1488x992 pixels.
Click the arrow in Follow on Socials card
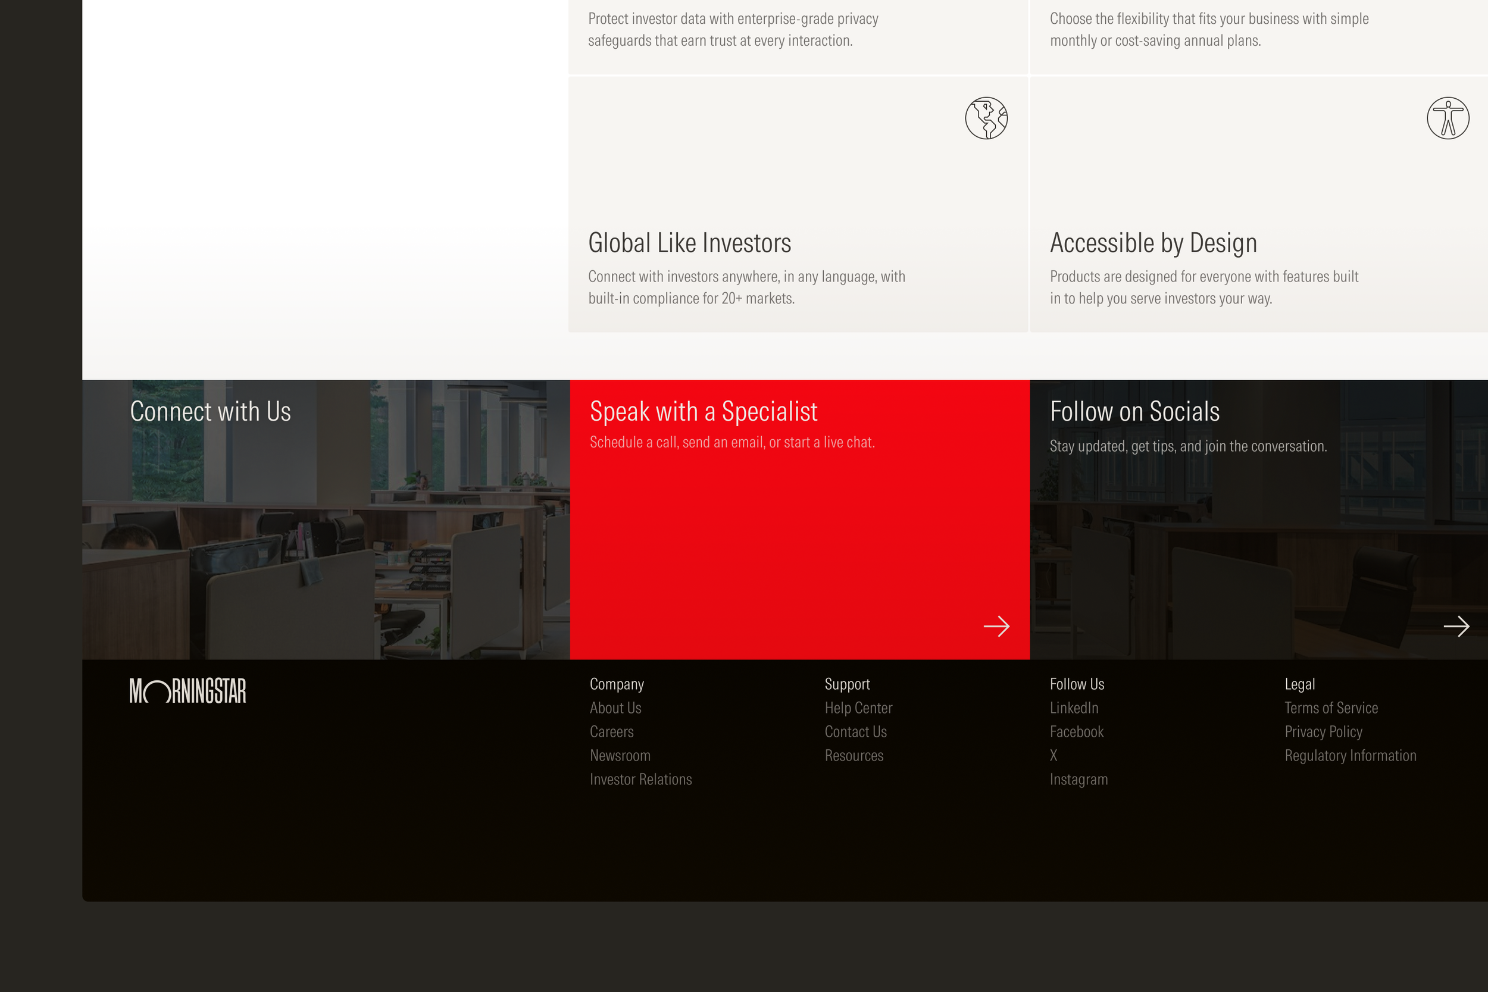(x=1456, y=627)
